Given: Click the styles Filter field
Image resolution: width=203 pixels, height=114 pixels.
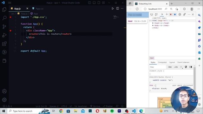Looking at the screenshot, I should pyautogui.click(x=158, y=67).
